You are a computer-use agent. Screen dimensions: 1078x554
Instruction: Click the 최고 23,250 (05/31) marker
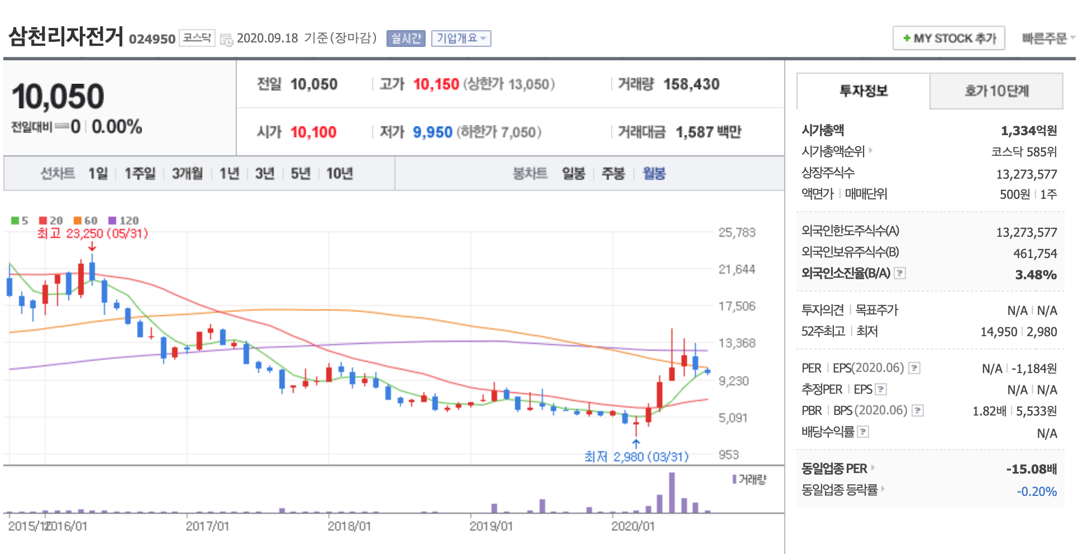(93, 233)
